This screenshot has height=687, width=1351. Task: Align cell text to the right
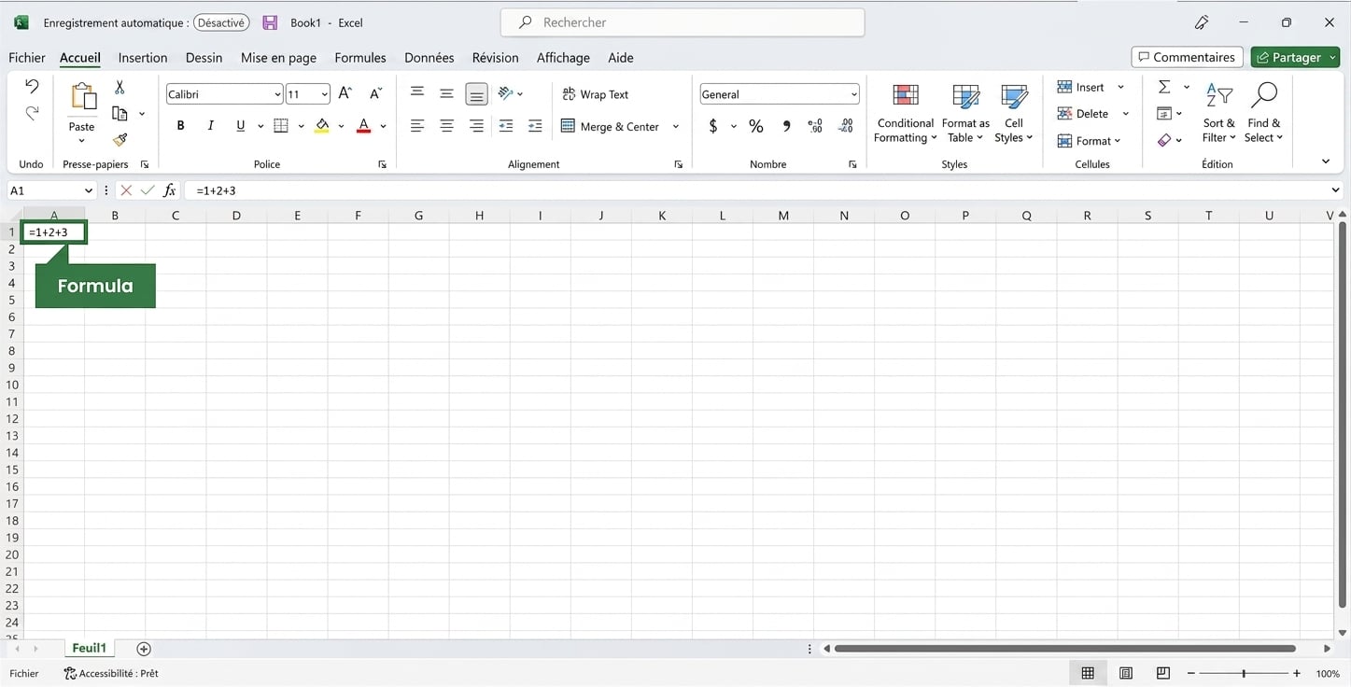(x=476, y=126)
